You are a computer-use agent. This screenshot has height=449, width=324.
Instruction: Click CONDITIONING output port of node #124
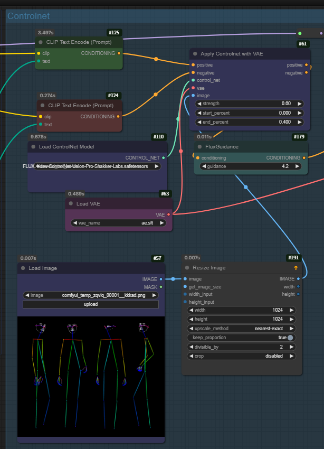pyautogui.click(x=118, y=117)
